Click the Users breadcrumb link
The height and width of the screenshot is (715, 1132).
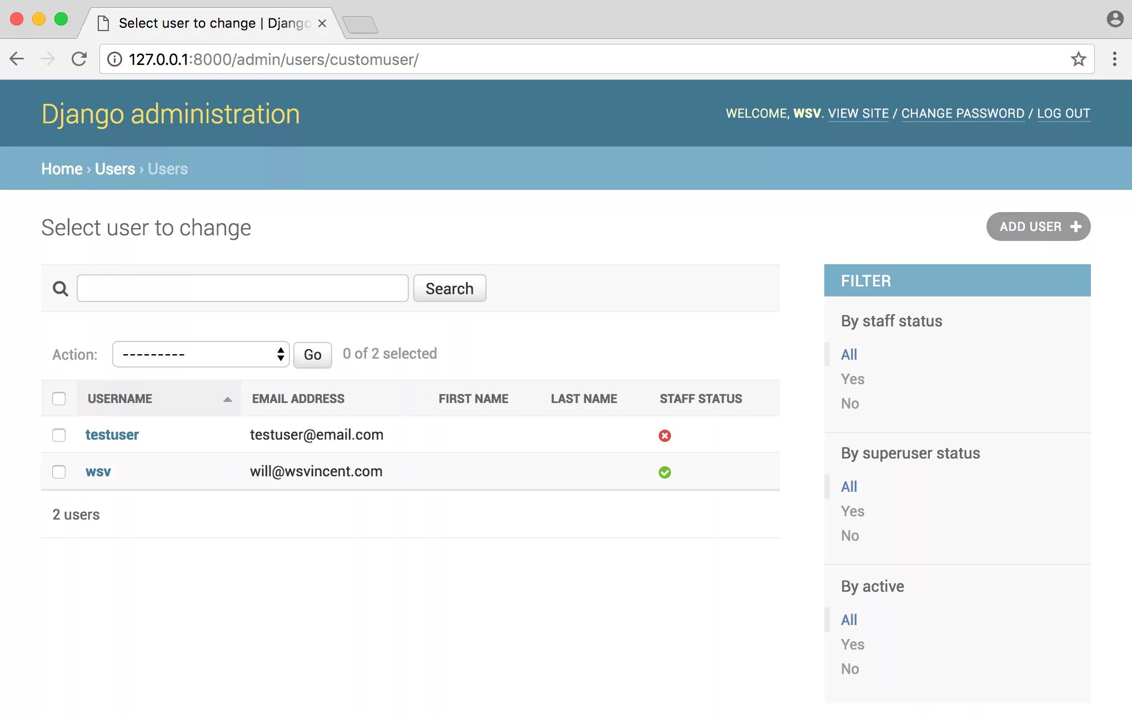pyautogui.click(x=114, y=168)
